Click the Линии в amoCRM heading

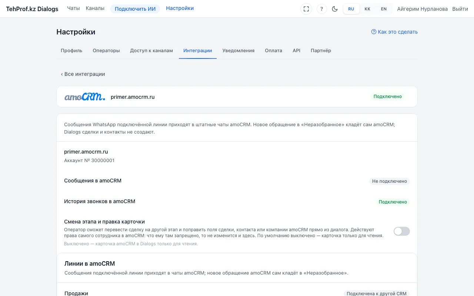coord(90,264)
